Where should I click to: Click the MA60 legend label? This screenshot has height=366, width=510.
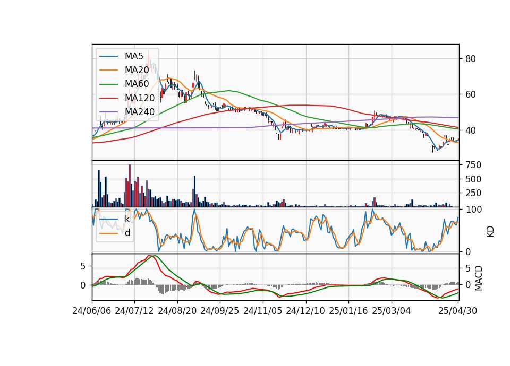(x=137, y=84)
